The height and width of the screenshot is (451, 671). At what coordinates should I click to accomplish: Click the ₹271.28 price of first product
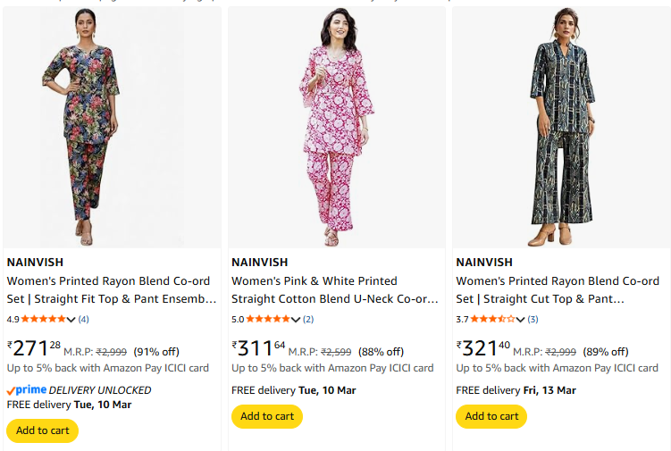click(x=34, y=348)
